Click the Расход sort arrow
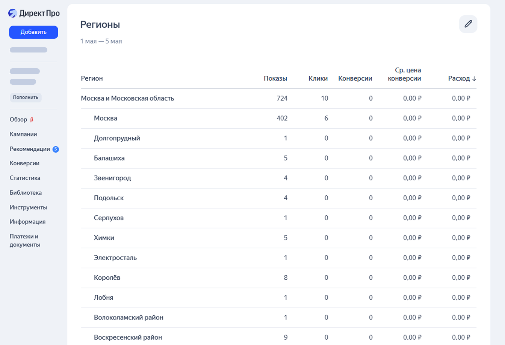This screenshot has width=505, height=345. point(474,79)
